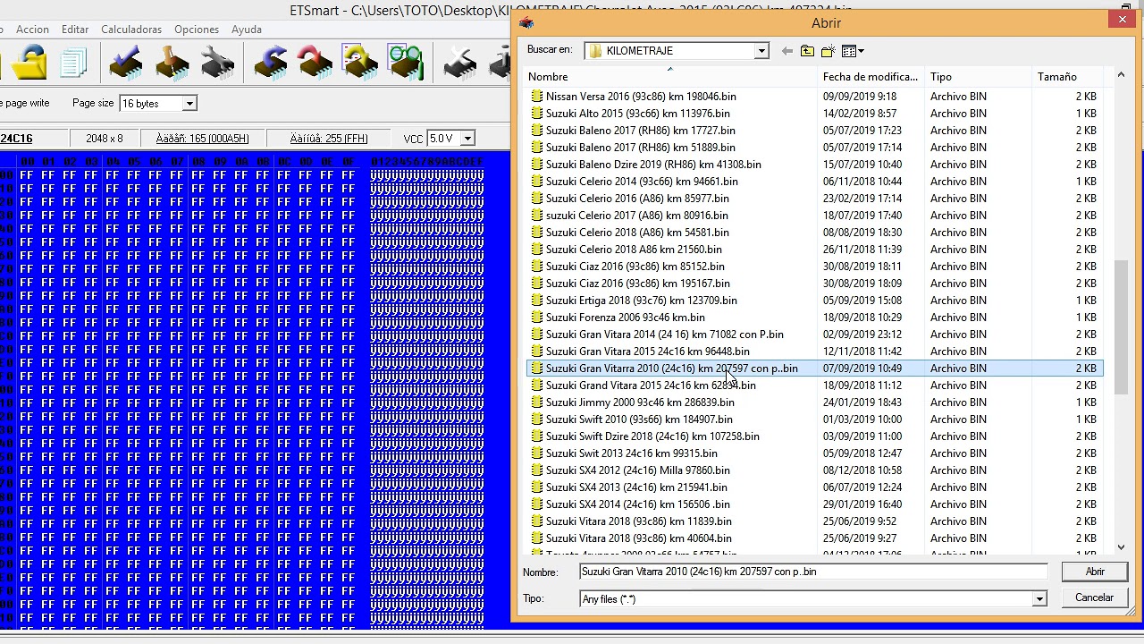Open the Ayuda menu
The height and width of the screenshot is (644, 1144).
247,30
